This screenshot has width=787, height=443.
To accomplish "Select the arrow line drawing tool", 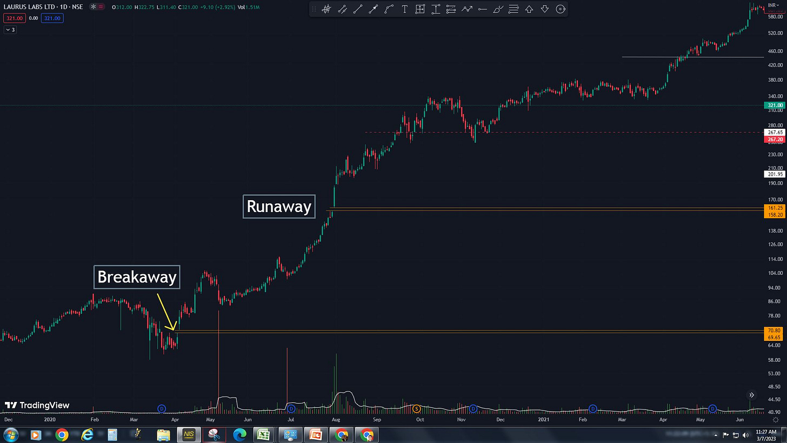I will [x=373, y=9].
